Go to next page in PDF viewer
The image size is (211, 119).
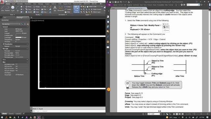pyautogui.click(x=162, y=114)
